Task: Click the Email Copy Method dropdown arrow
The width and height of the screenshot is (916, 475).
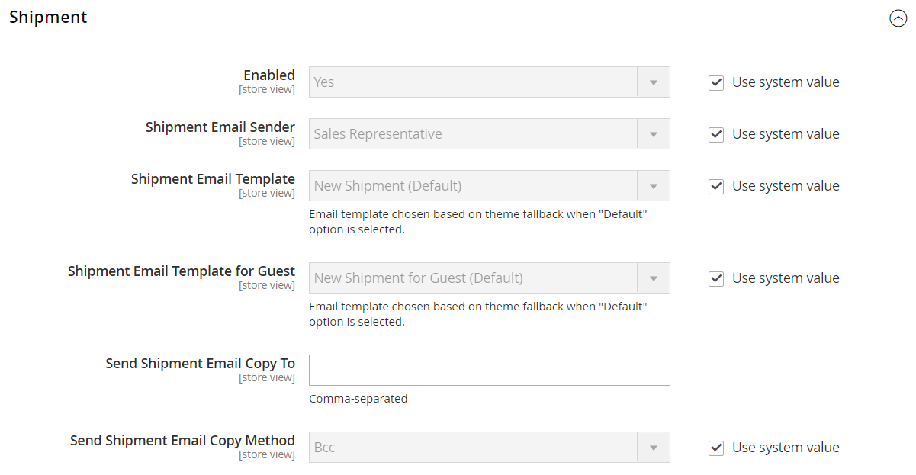Action: tap(654, 448)
